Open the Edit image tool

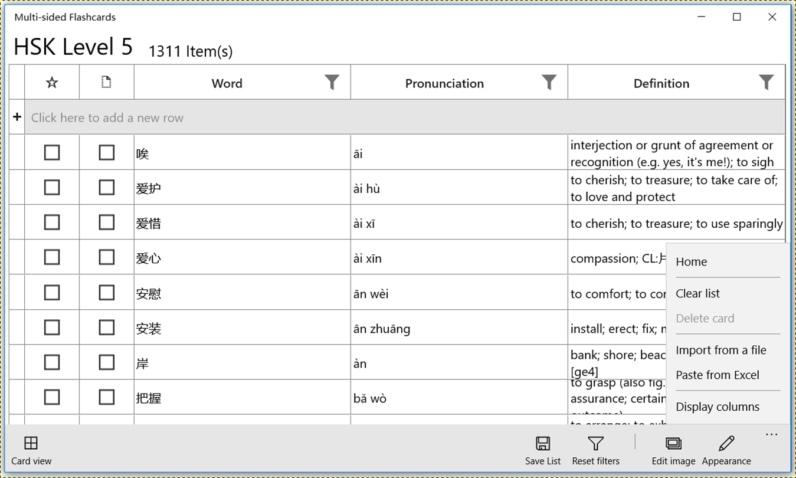(x=673, y=443)
